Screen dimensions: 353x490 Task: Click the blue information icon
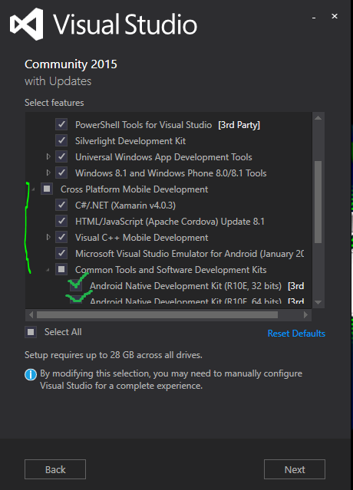click(31, 374)
